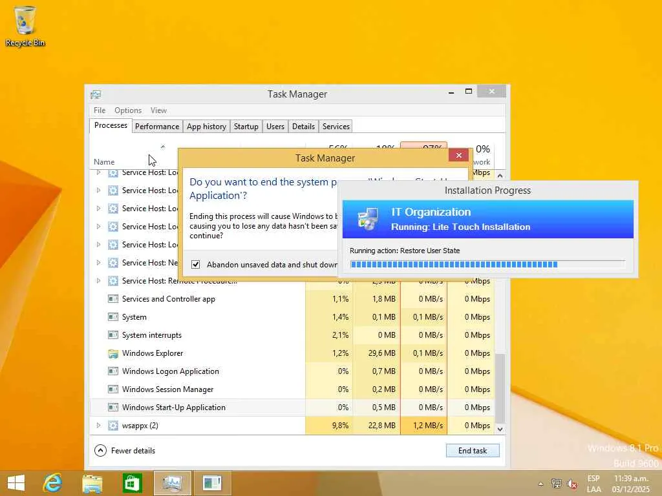
Task: Toggle Abandon unsaved data and shut down checkbox
Action: 195,264
